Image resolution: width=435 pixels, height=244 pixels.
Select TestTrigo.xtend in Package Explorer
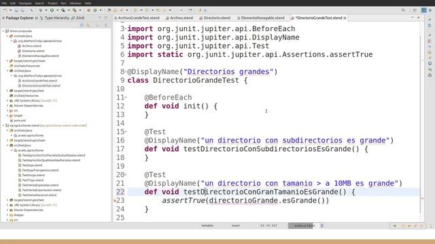33,180
